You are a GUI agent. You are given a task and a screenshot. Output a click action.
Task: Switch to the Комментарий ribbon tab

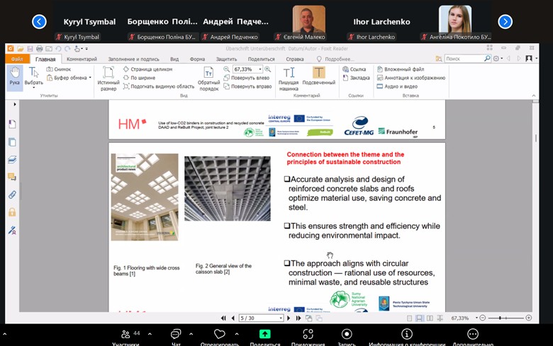(82, 59)
